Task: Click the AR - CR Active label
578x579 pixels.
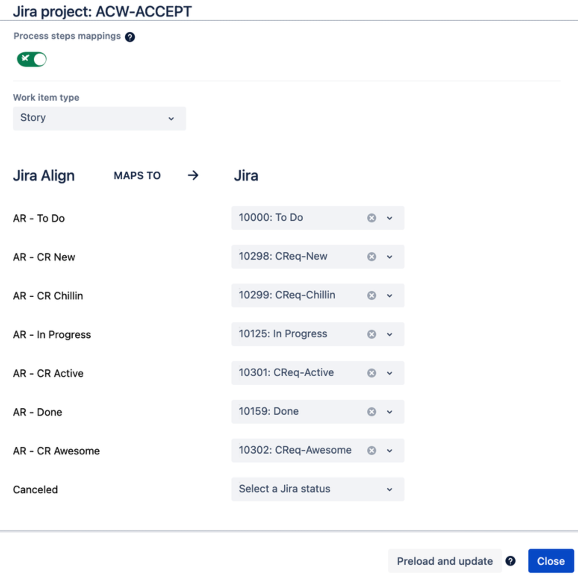Action: click(x=48, y=373)
